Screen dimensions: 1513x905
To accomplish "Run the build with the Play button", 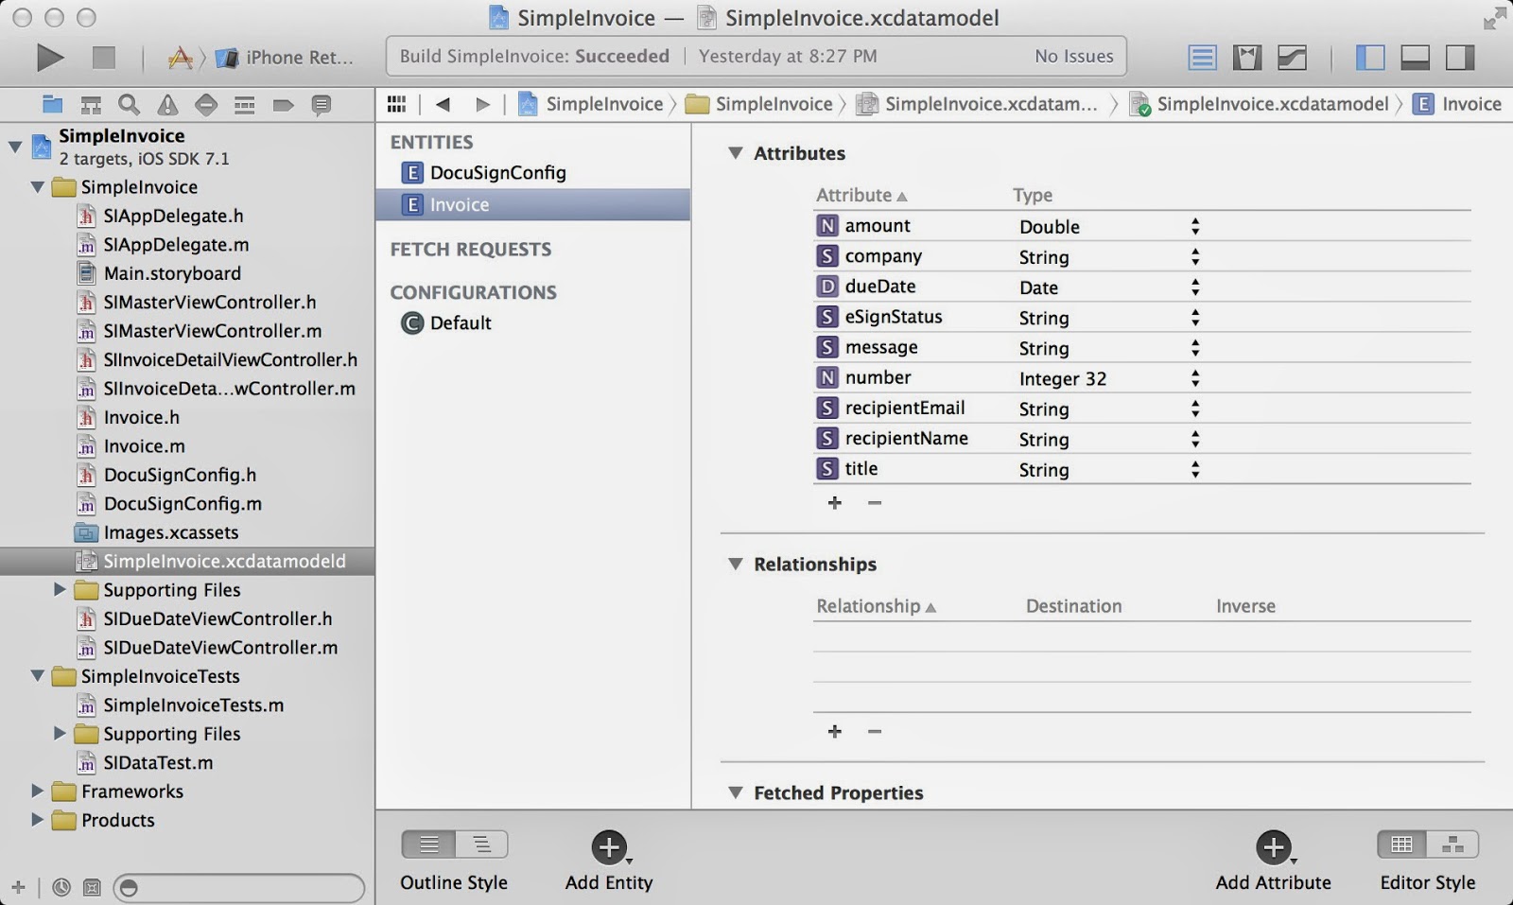I will point(49,58).
